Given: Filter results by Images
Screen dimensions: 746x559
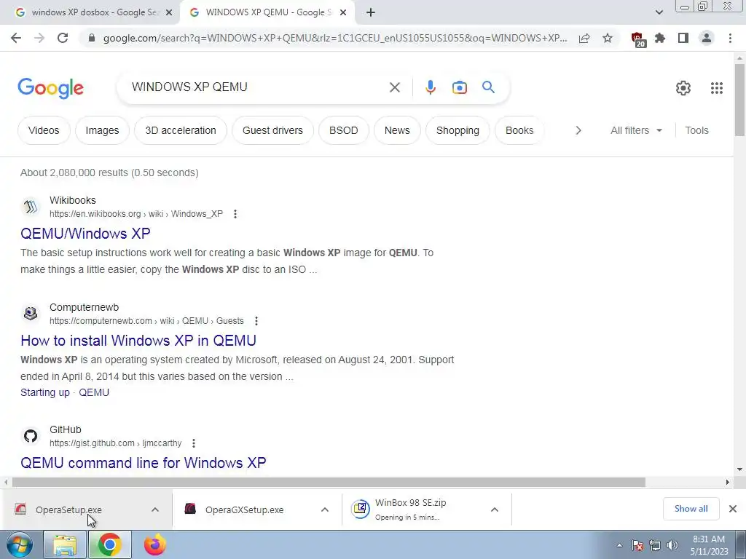Looking at the screenshot, I should pyautogui.click(x=102, y=130).
